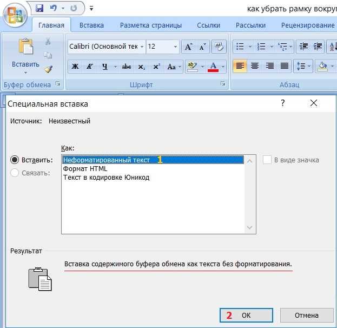Open the Буфер обмена dialog launcher
Image resolution: width=337 pixels, height=328 pixels.
coord(58,84)
